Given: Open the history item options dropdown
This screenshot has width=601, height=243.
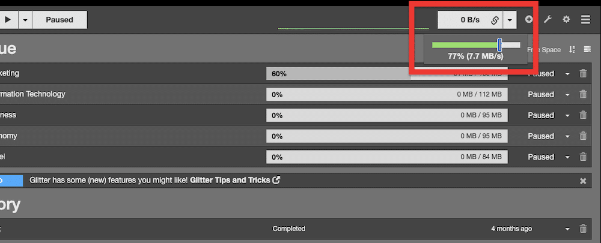Looking at the screenshot, I should (x=567, y=229).
